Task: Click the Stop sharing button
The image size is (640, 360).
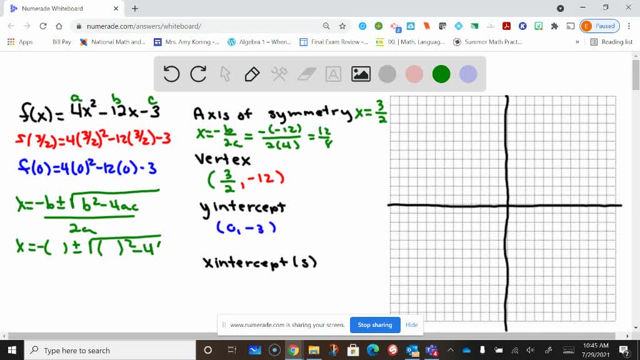Action: click(375, 325)
